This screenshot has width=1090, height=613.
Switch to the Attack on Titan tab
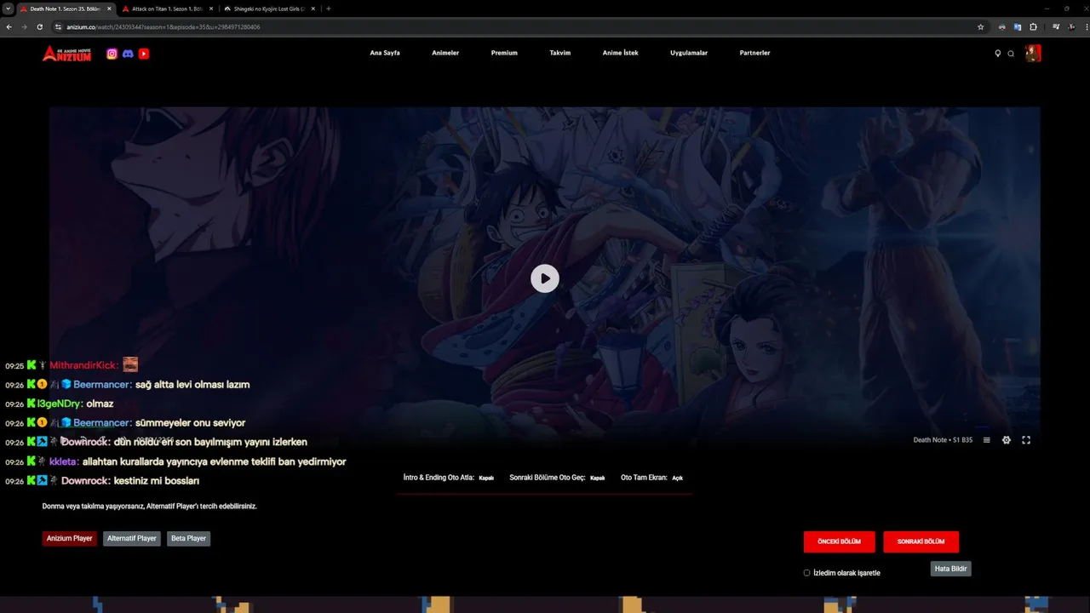point(167,9)
